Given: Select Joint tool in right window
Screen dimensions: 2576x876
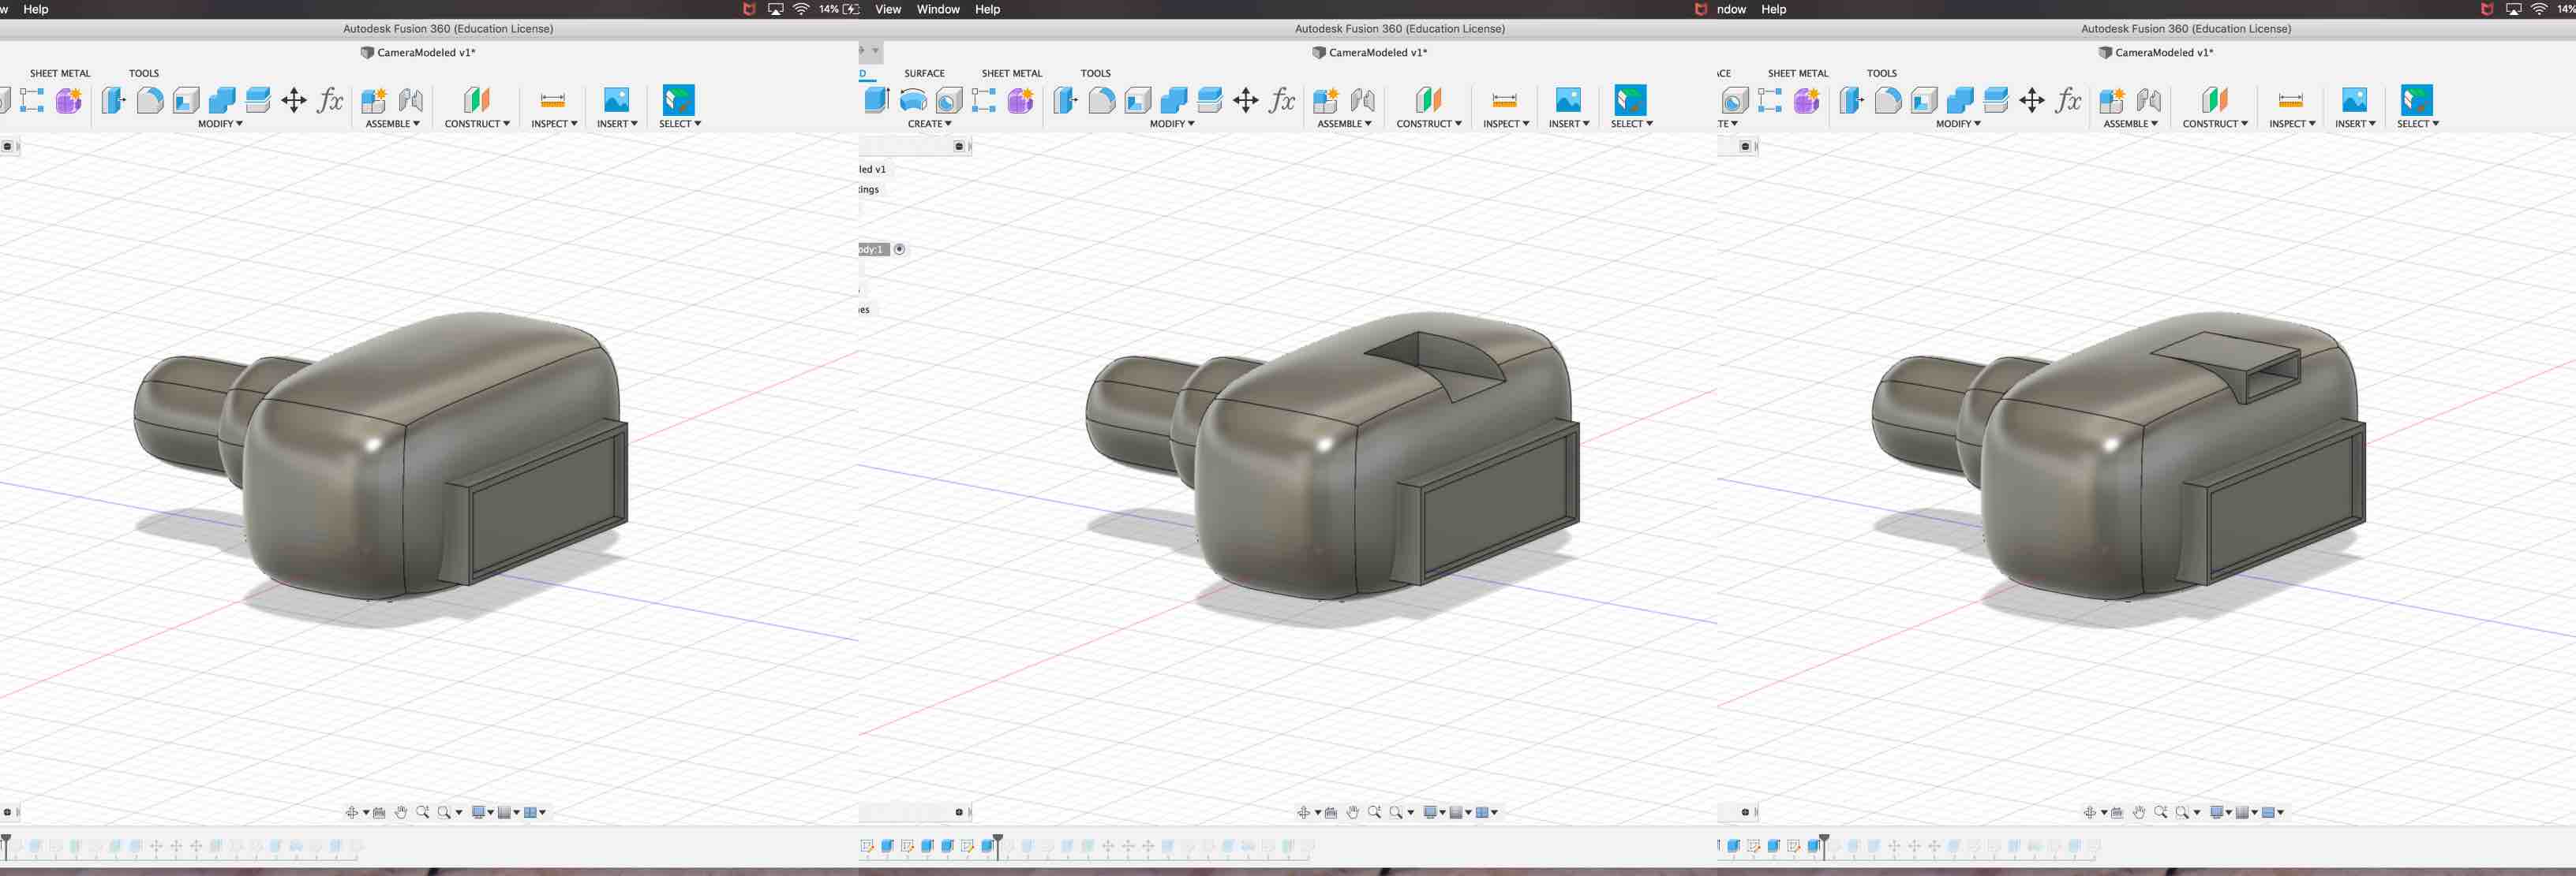Looking at the screenshot, I should click(2149, 100).
